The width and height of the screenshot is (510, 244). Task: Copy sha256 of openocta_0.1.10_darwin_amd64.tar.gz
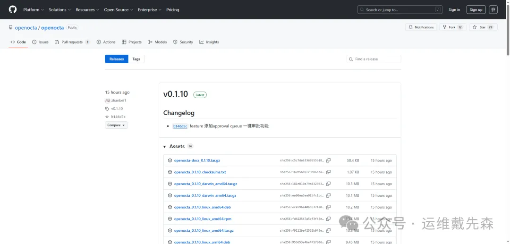pos(329,184)
